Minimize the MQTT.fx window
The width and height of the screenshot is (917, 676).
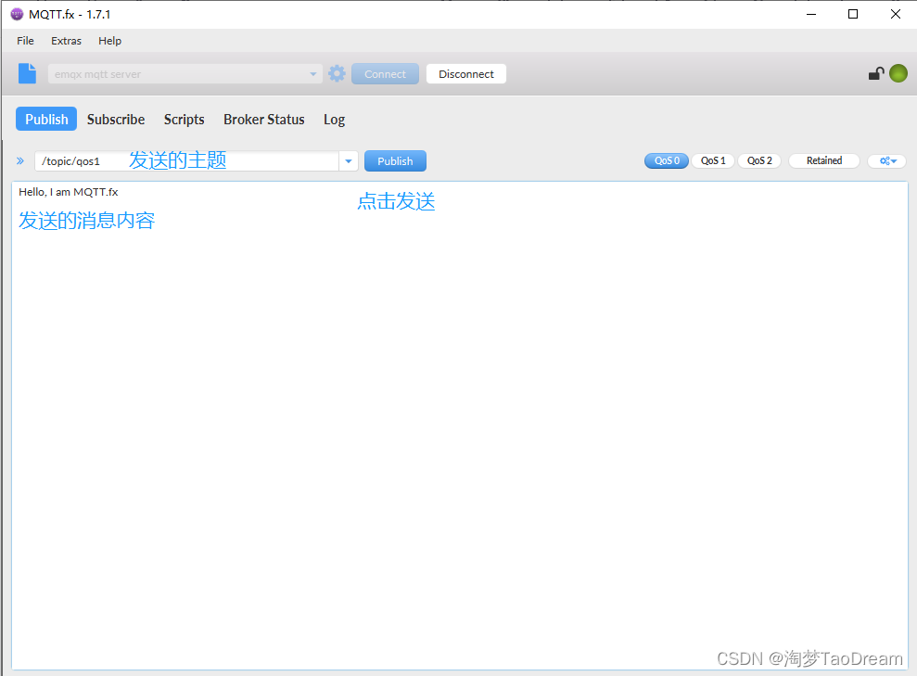click(811, 14)
